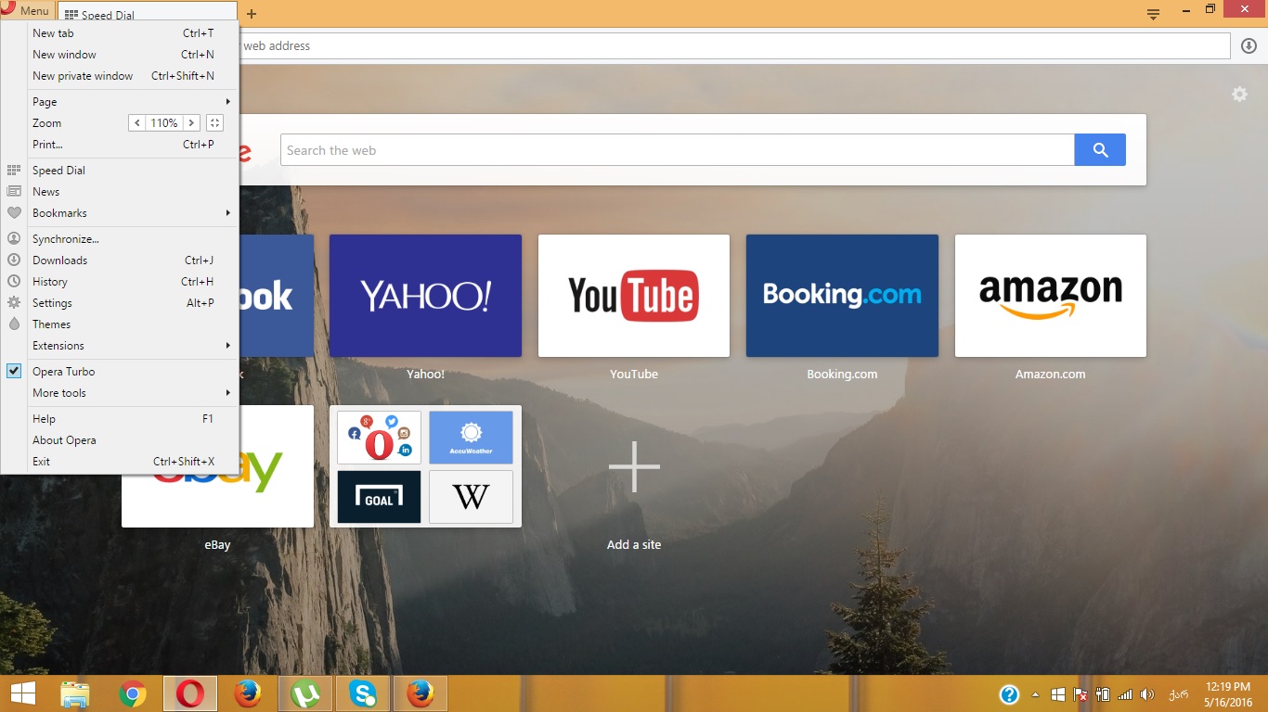This screenshot has width=1268, height=712.
Task: Expand the Bookmarks submenu
Action: [x=121, y=213]
